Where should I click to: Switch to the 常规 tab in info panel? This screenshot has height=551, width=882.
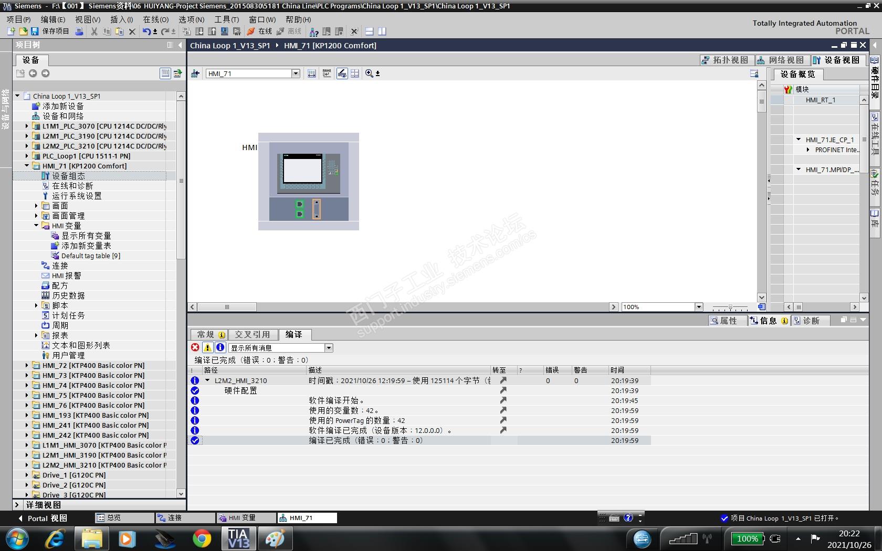(x=208, y=335)
